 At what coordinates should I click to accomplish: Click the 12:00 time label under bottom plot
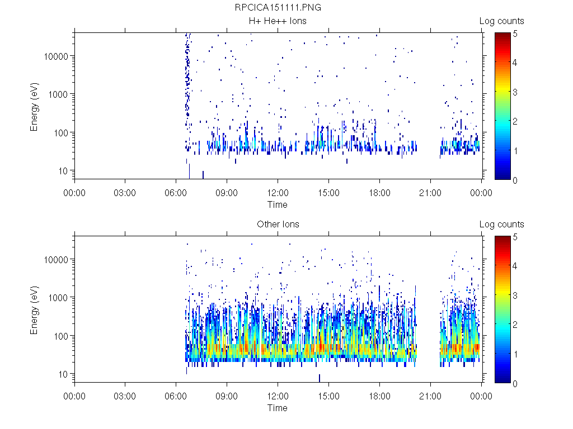[x=278, y=396]
